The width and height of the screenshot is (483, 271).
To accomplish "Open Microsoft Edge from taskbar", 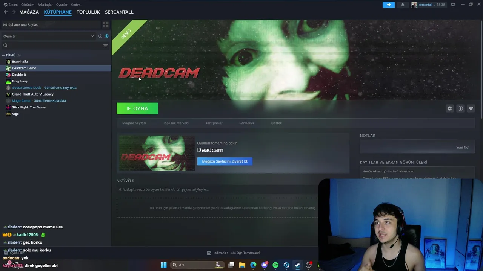I will 253,265.
